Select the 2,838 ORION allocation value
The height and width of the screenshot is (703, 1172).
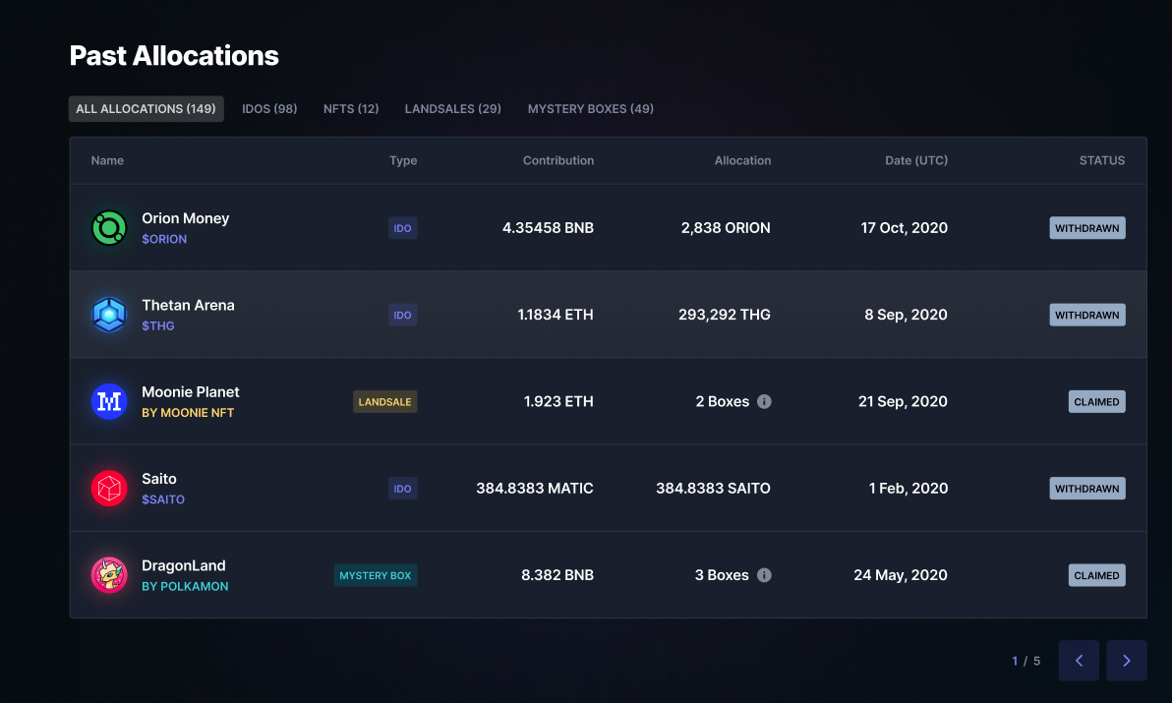pos(726,228)
